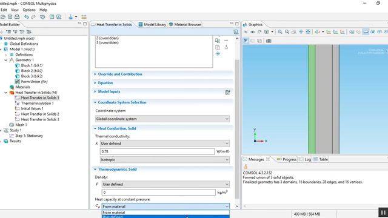Click the help icon in Settings toolbar

tap(236, 32)
